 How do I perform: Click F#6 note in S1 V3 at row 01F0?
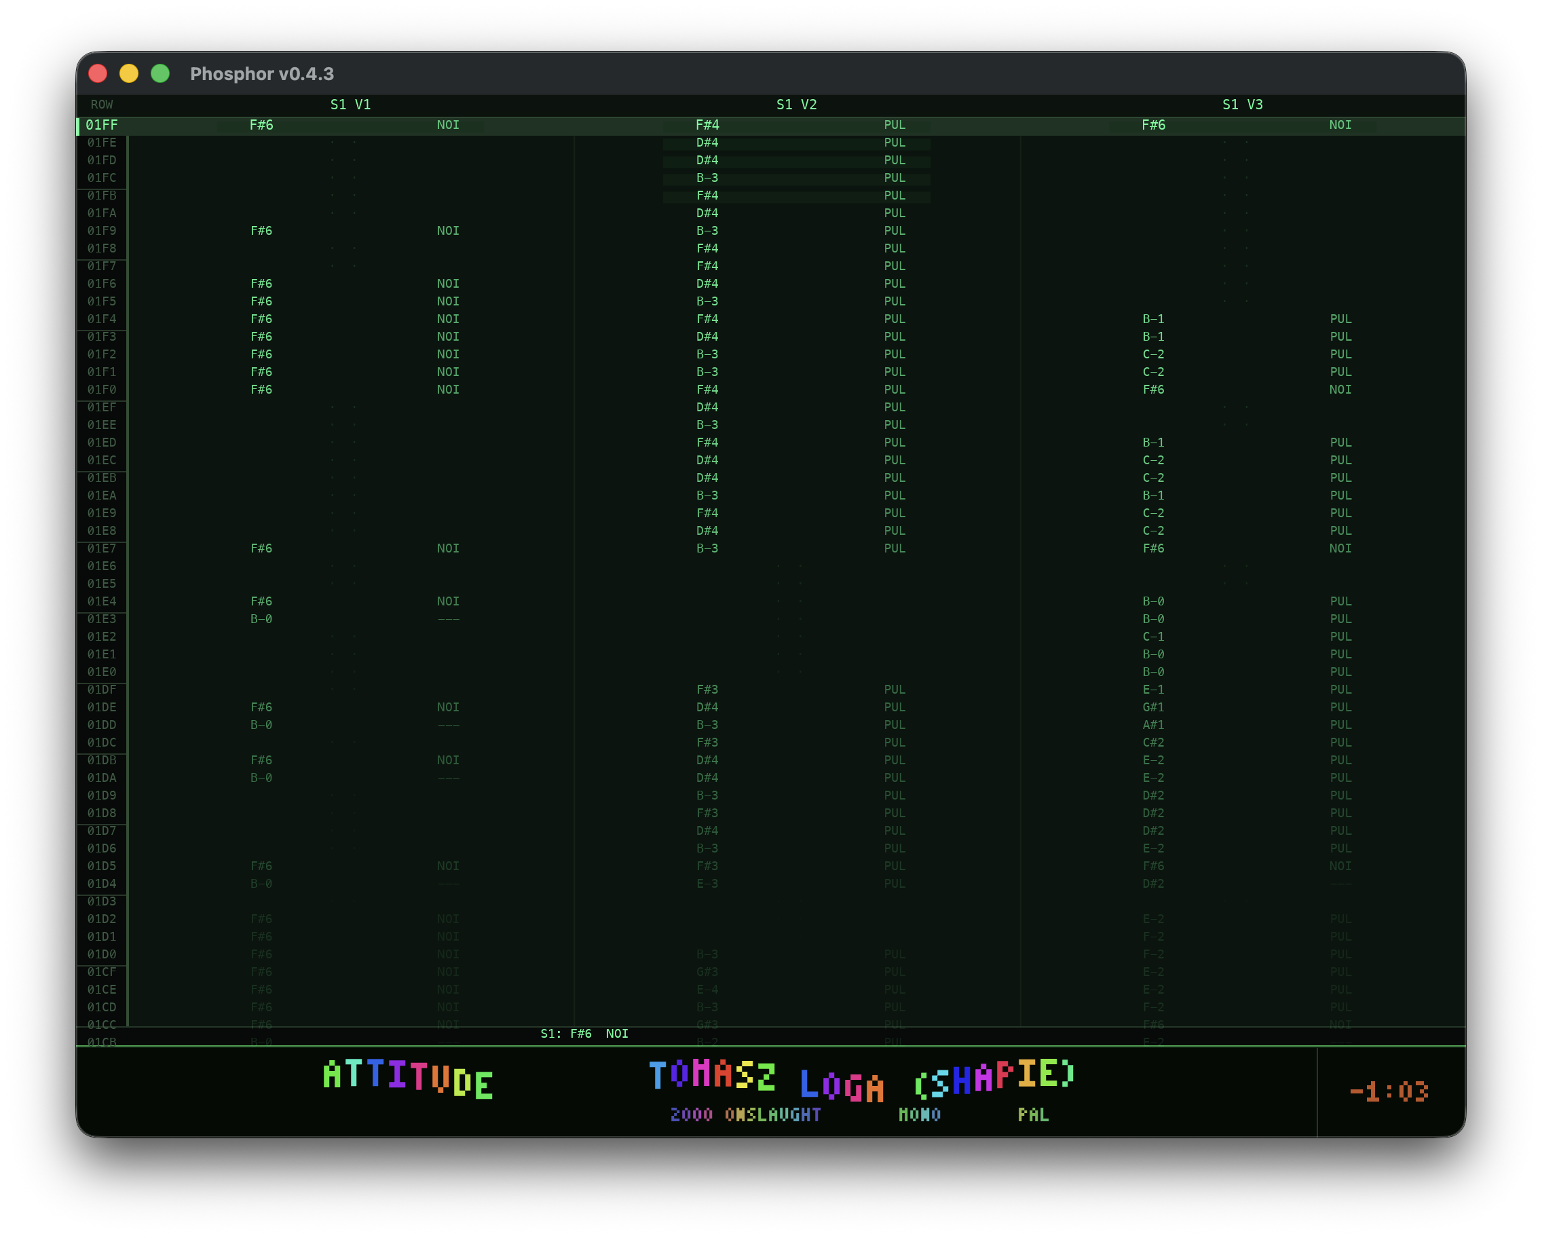(x=1154, y=390)
